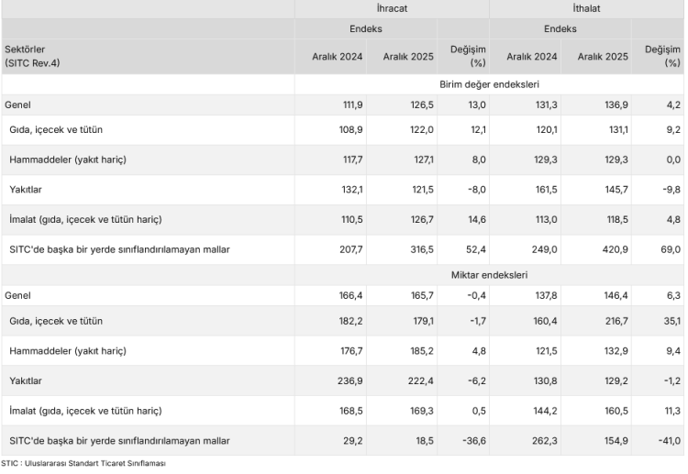Click the 35,1 import change cell
The image size is (688, 474).
[x=671, y=321]
